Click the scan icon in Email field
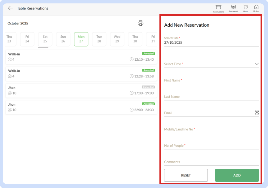 click(257, 113)
